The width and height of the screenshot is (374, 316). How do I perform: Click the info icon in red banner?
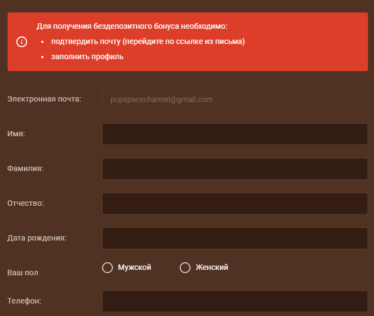[22, 42]
